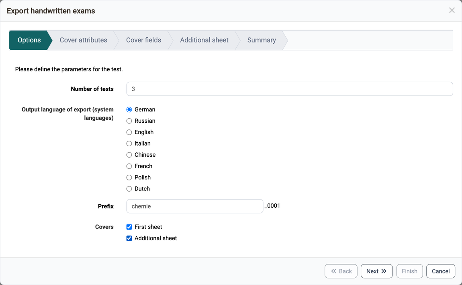Cancel the export wizard
Viewport: 462px width, 285px height.
pos(441,271)
